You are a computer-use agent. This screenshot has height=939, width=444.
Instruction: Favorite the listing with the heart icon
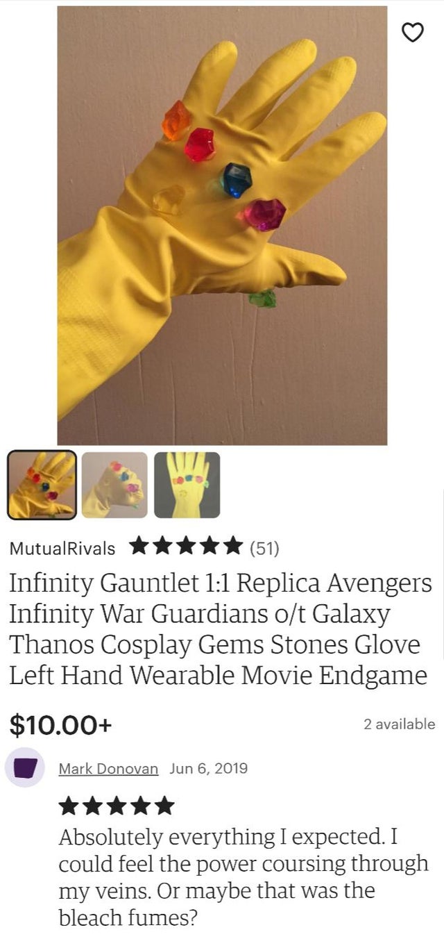click(x=413, y=31)
